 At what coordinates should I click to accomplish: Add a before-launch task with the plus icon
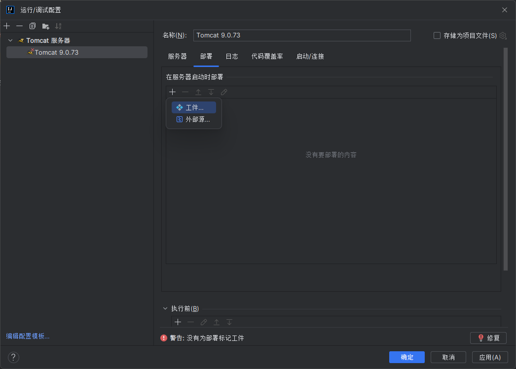pyautogui.click(x=178, y=322)
